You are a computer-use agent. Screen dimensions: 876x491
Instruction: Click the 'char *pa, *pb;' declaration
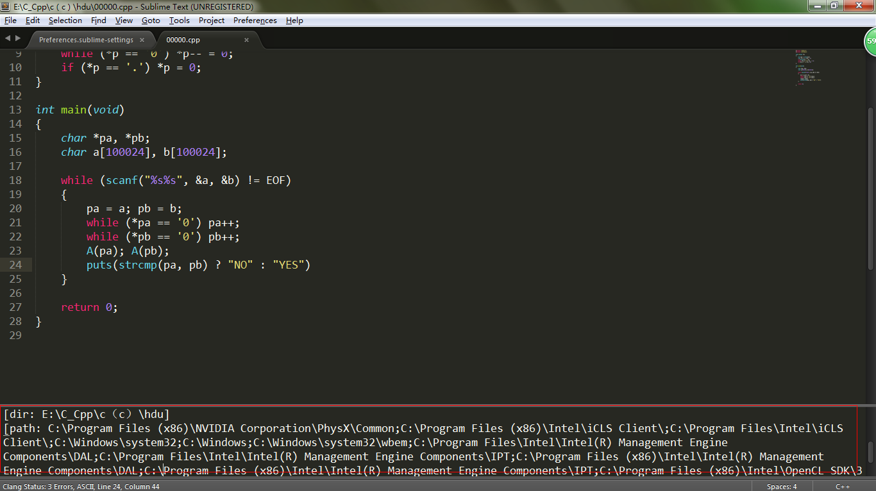[106, 138]
